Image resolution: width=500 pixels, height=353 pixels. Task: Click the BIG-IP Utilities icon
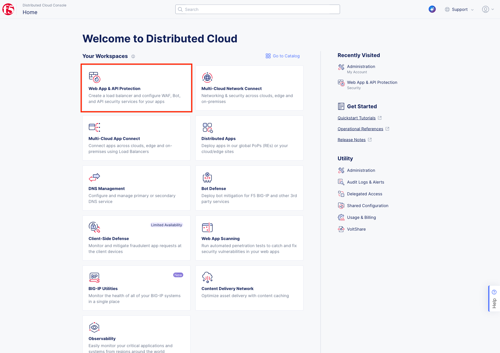click(x=94, y=277)
